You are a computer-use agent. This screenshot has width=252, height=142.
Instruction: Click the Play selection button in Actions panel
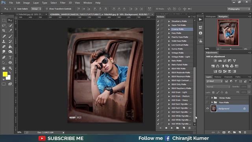click(172, 128)
